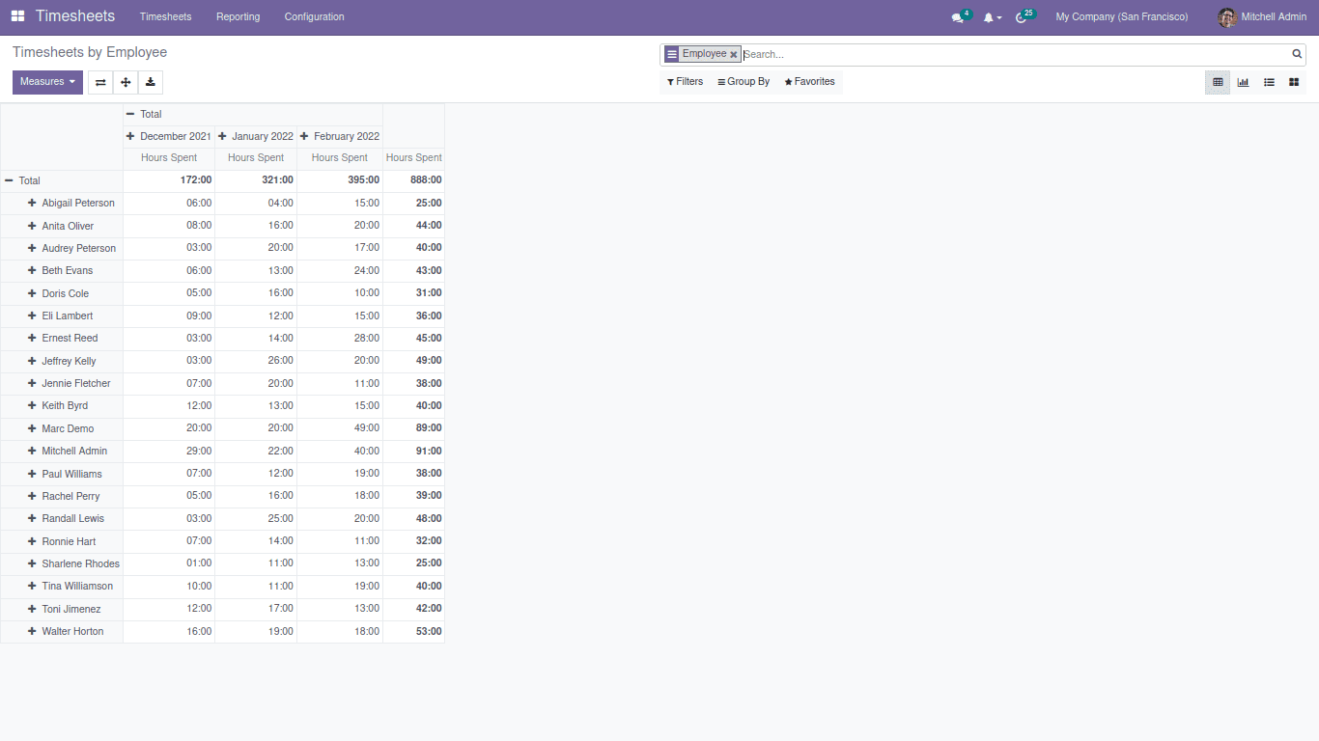Open the Configuration menu
Image resolution: width=1319 pixels, height=741 pixels.
314,16
